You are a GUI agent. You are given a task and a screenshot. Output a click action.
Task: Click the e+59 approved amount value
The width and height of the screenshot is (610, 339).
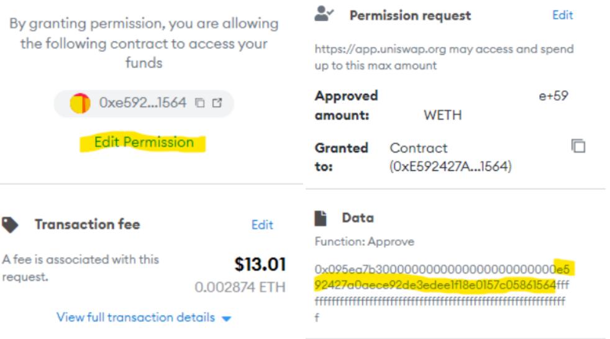[x=552, y=96]
